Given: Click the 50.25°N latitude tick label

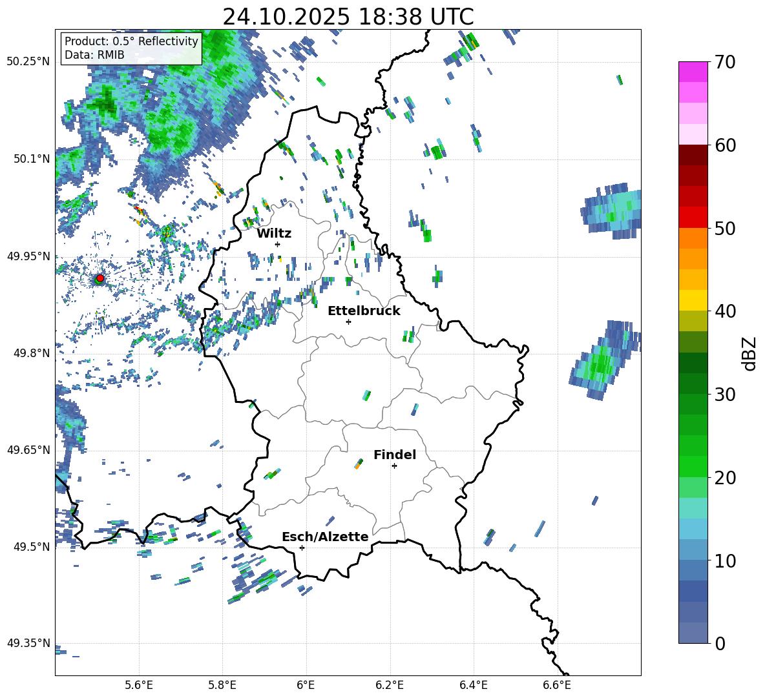Looking at the screenshot, I should [28, 62].
